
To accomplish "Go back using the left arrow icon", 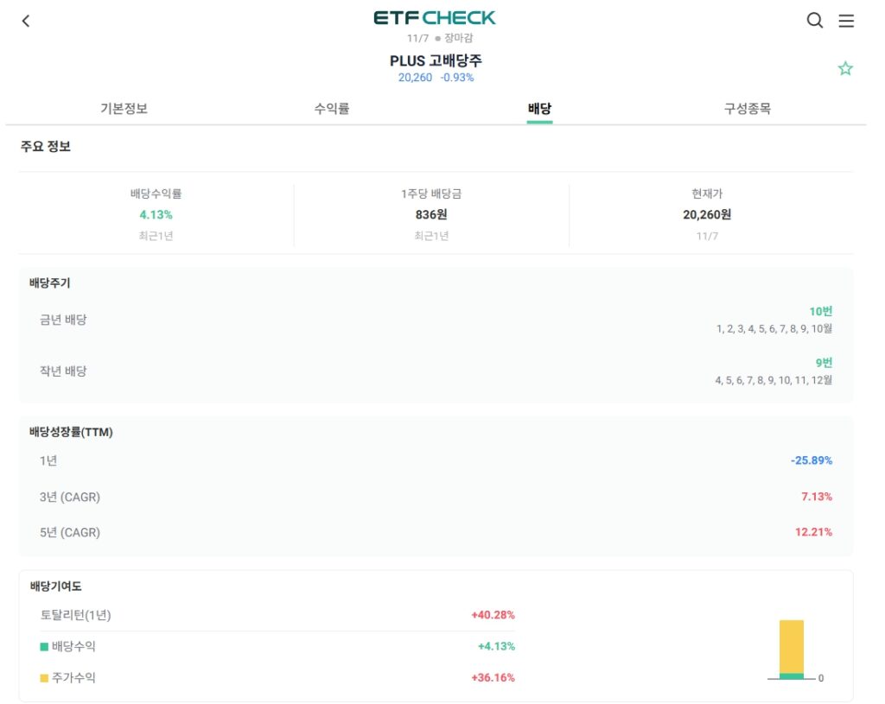I will (26, 21).
